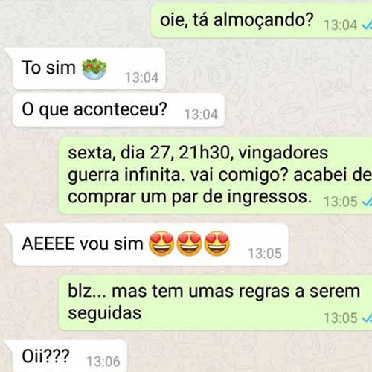Tap the last heart-eyes emoji
372x372 pixels.
pyautogui.click(x=217, y=243)
